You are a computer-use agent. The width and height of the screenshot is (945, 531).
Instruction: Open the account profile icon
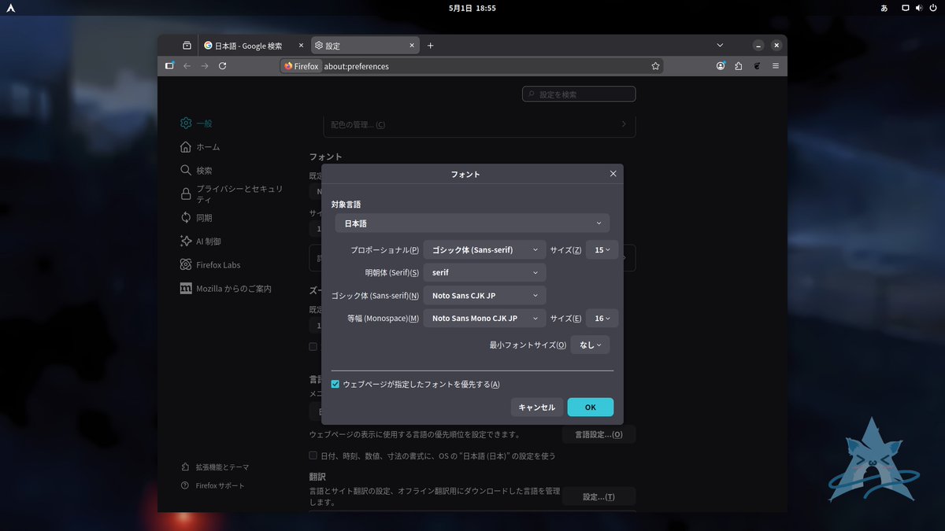coord(721,66)
